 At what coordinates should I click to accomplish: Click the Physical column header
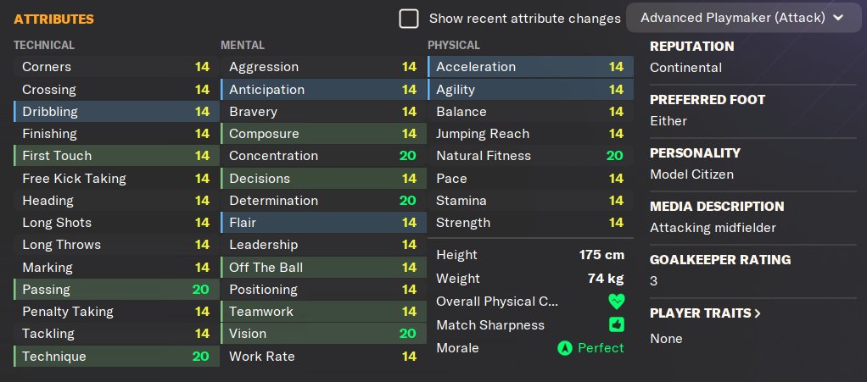454,45
